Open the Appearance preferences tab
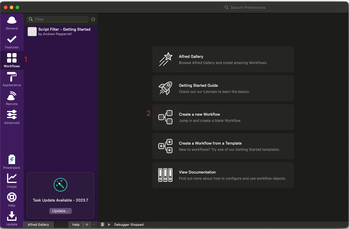 coord(12,79)
